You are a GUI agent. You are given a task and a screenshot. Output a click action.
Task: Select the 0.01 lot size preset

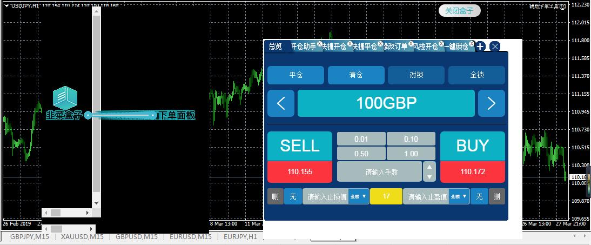361,139
